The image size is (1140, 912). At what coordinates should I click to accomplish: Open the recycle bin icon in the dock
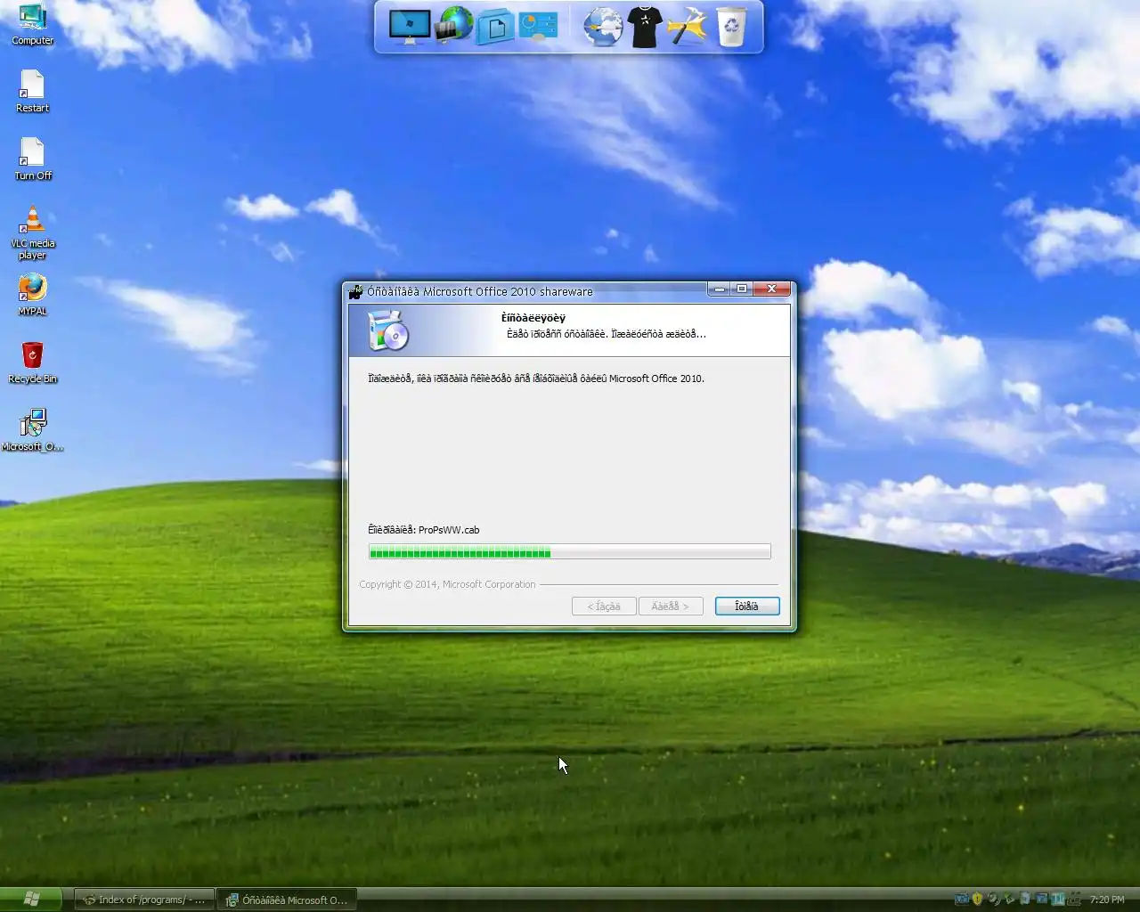pos(731,27)
